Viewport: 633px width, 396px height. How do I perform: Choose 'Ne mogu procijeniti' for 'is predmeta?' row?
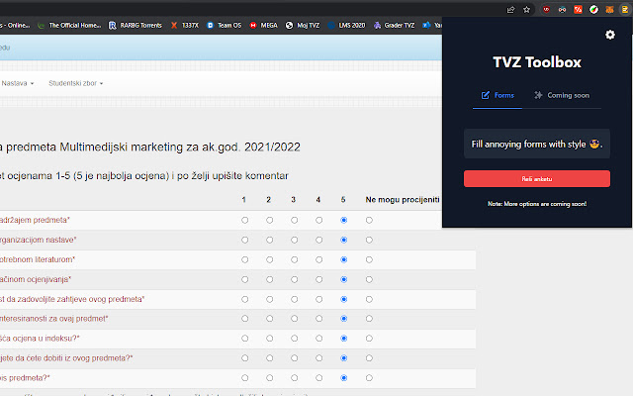(369, 378)
